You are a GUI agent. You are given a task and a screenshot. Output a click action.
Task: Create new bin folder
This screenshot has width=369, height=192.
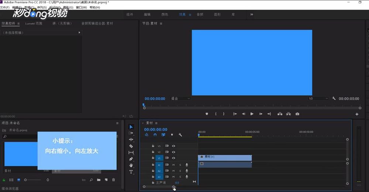99,180
